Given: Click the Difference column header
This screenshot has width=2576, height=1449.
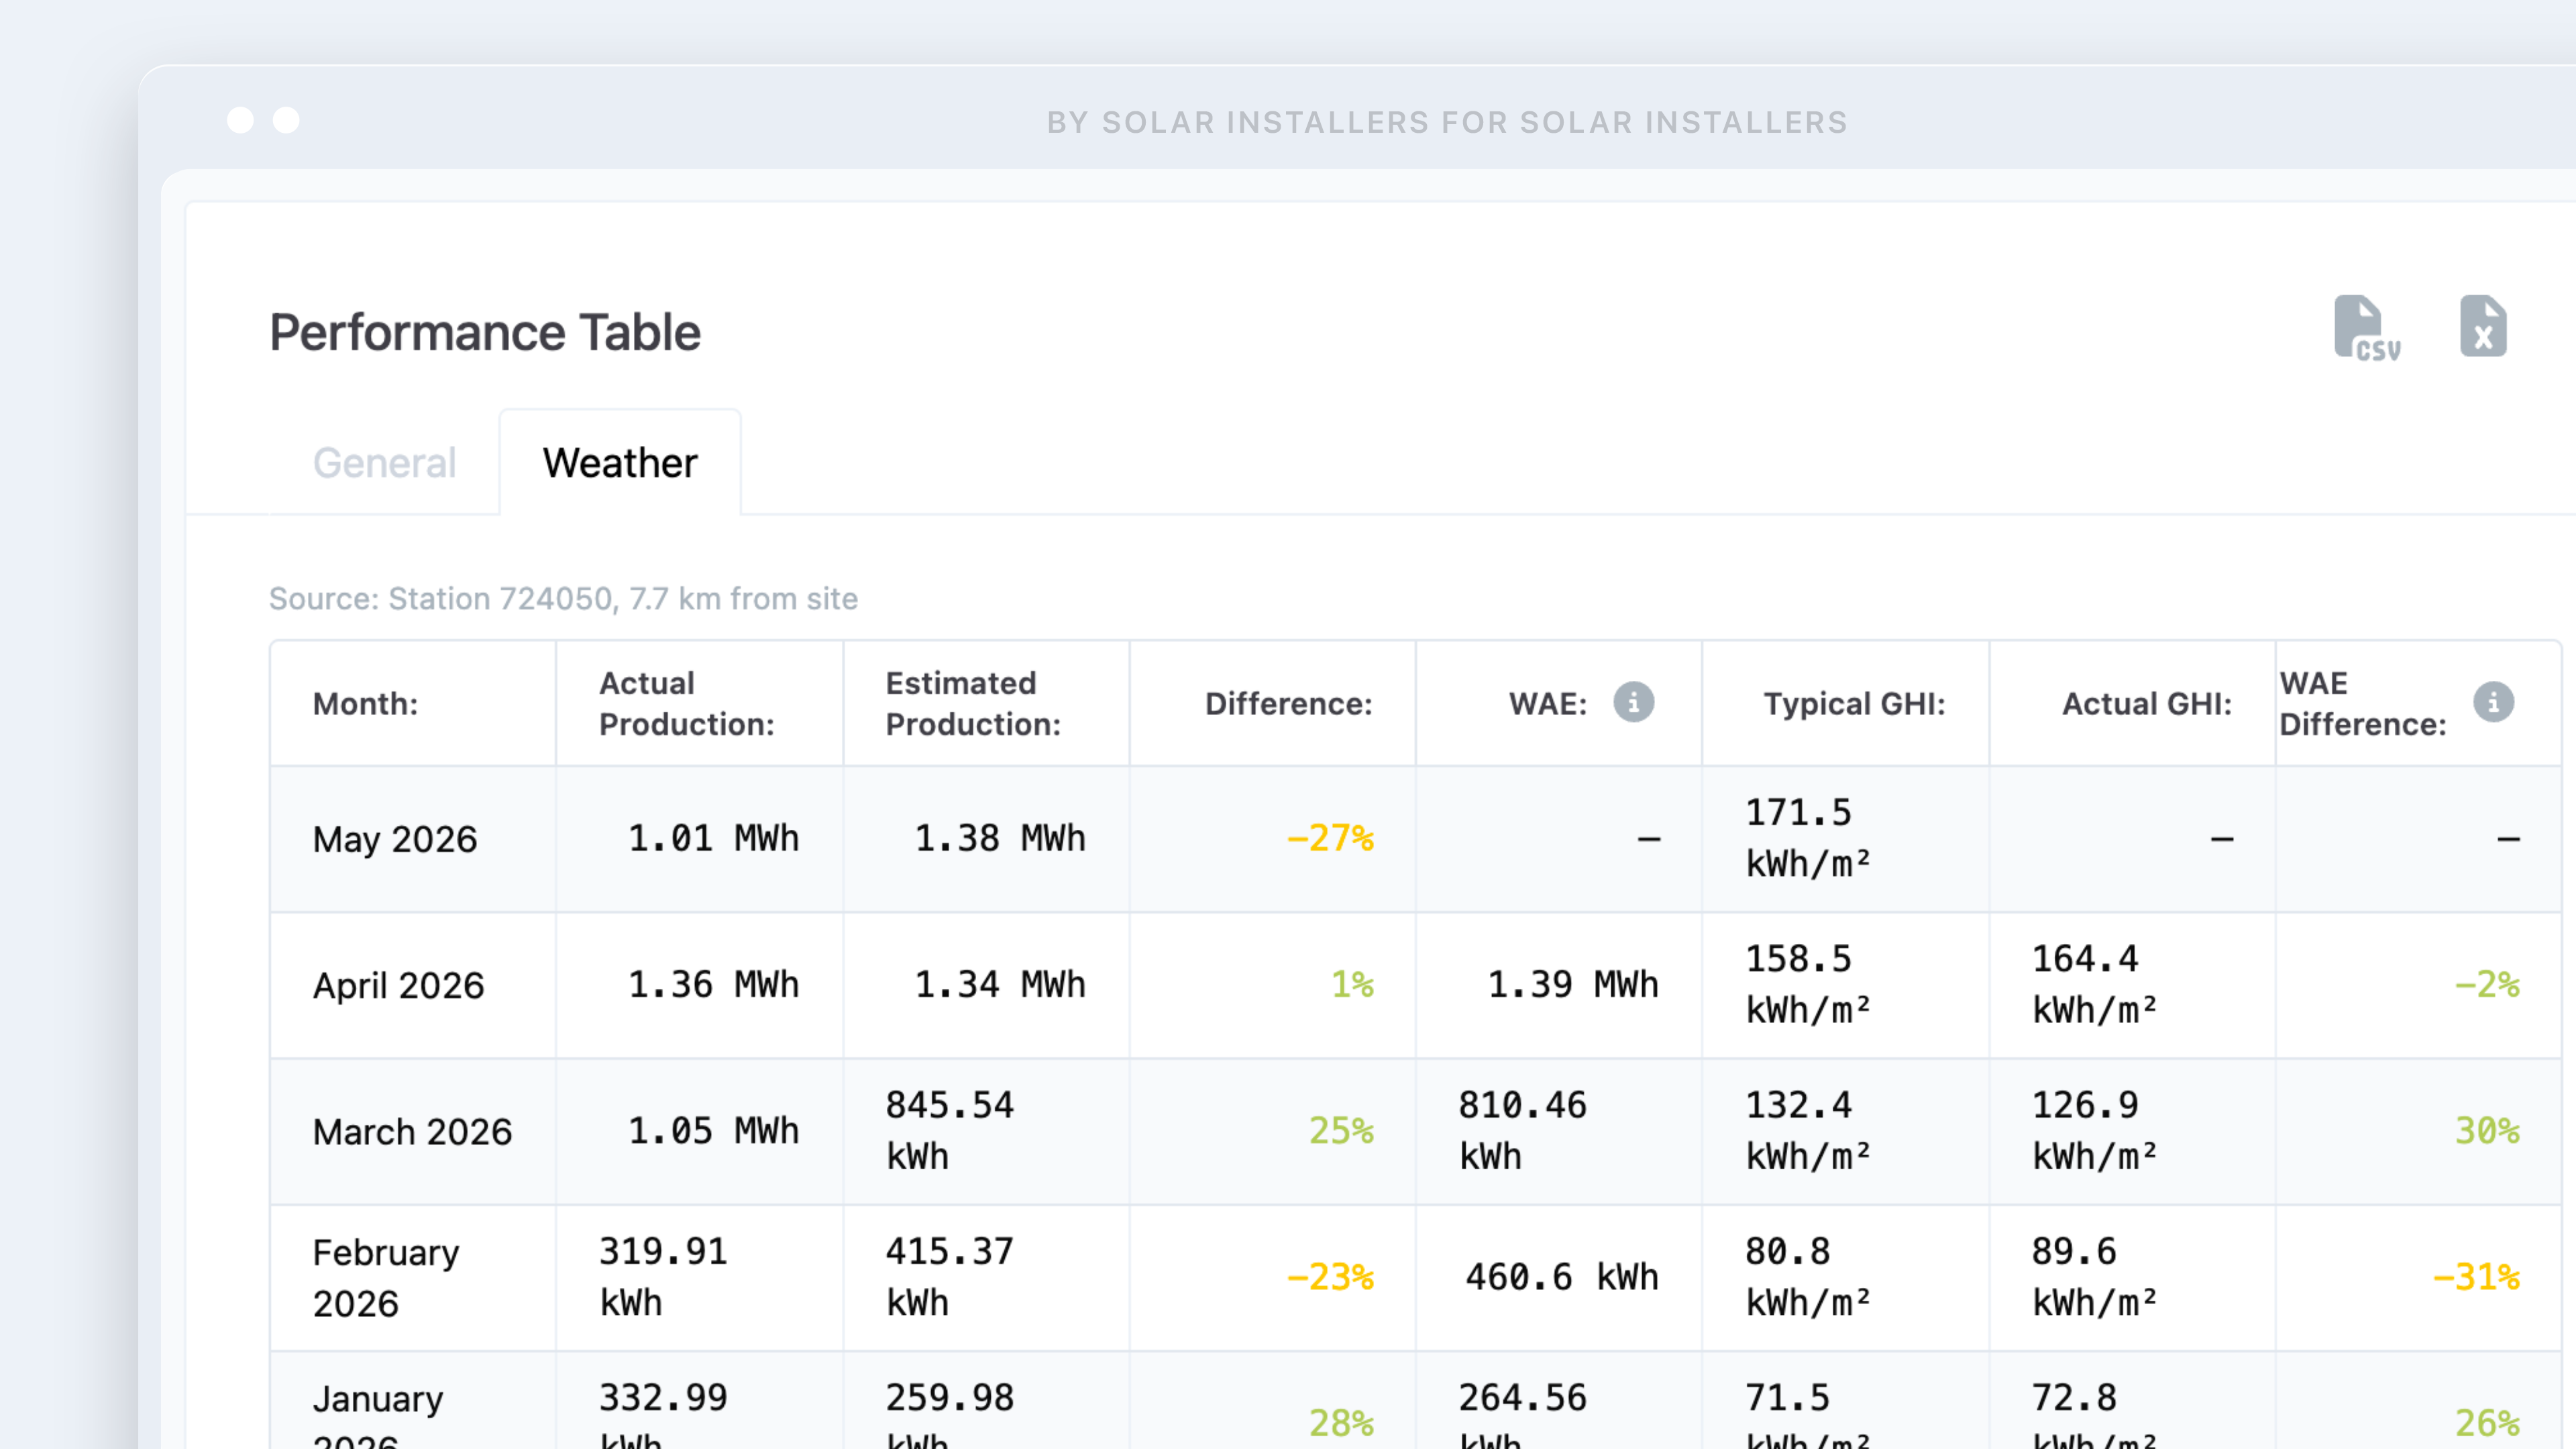Looking at the screenshot, I should tap(1288, 704).
